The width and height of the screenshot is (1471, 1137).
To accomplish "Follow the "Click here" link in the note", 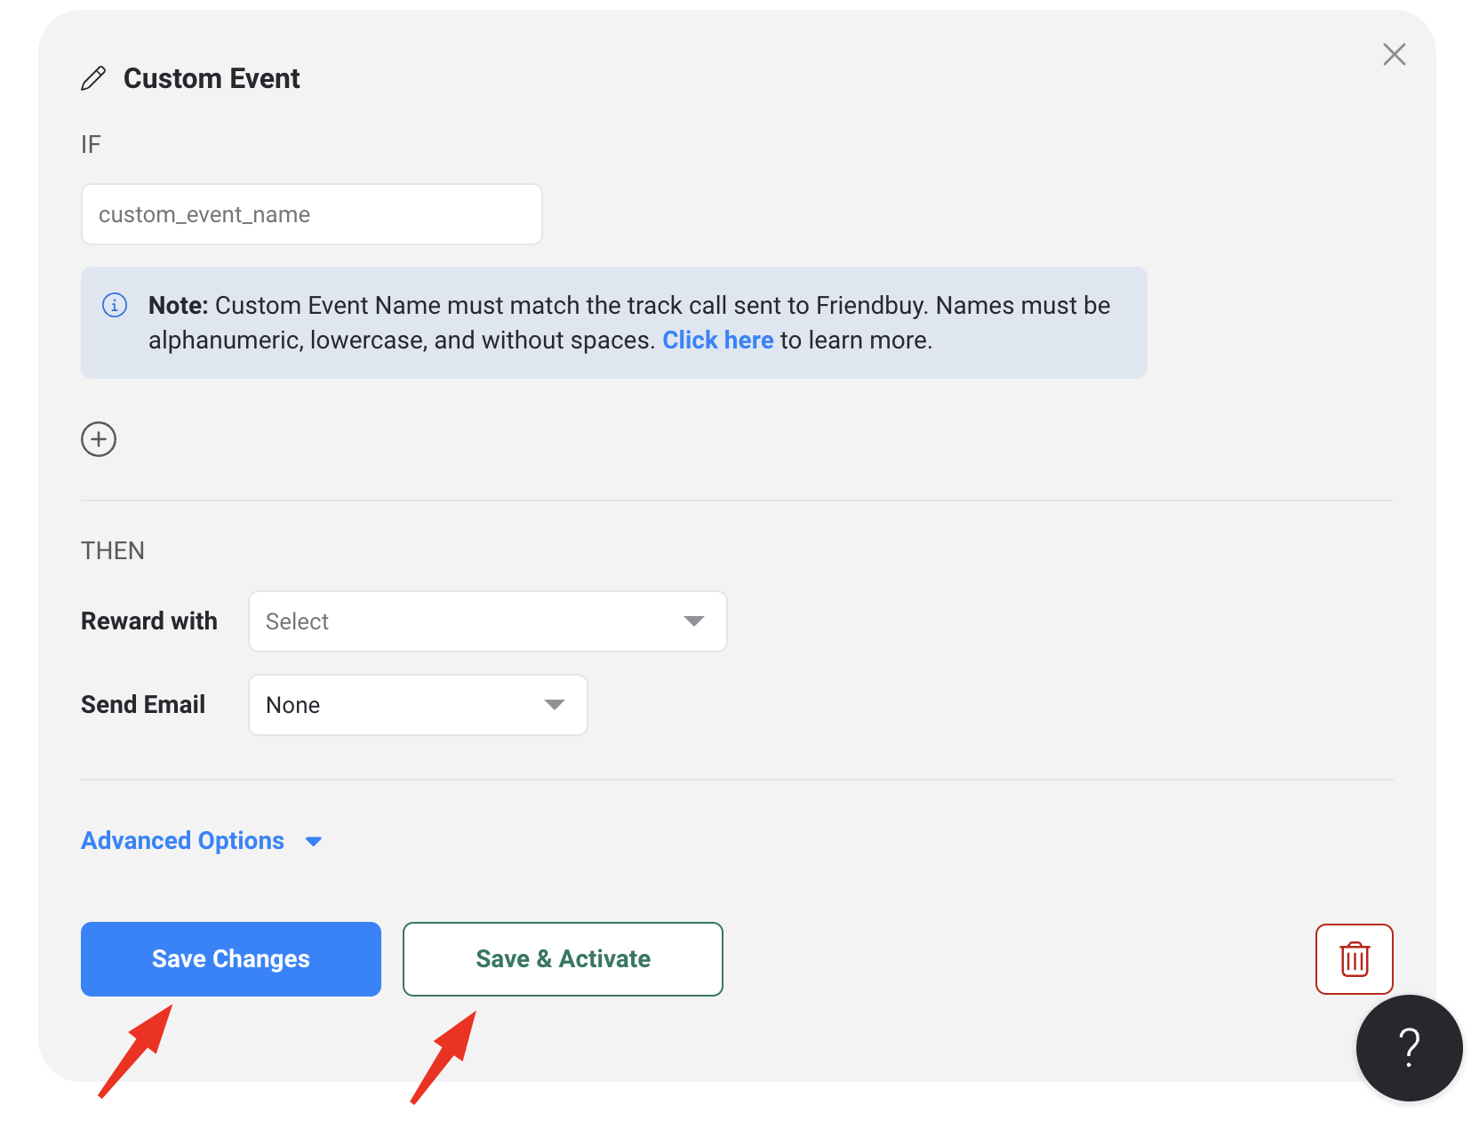I will 718,340.
